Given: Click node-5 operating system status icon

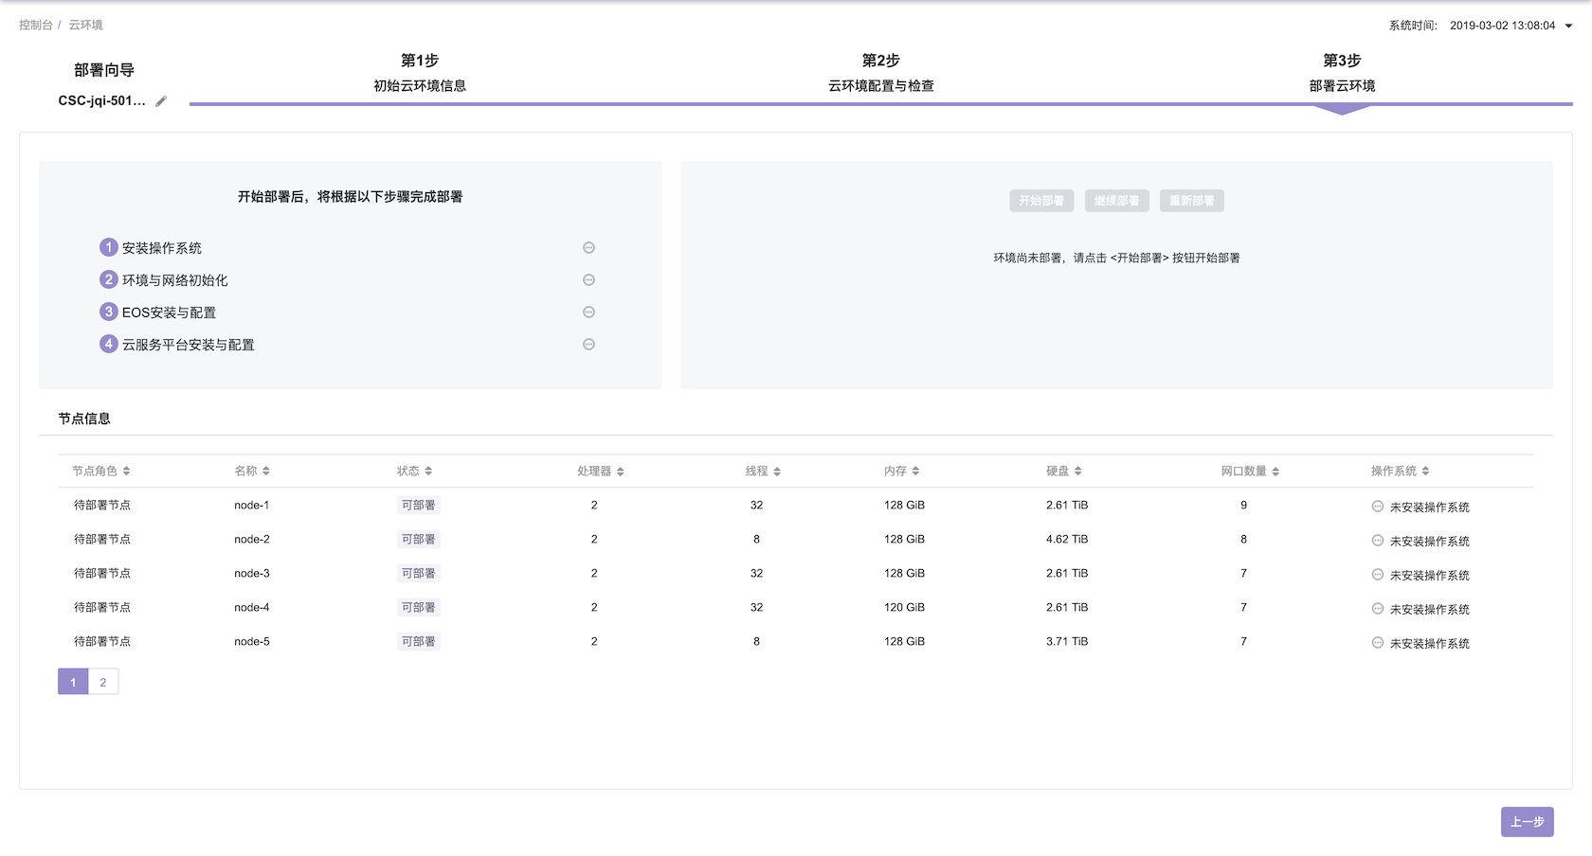Looking at the screenshot, I should [1378, 643].
